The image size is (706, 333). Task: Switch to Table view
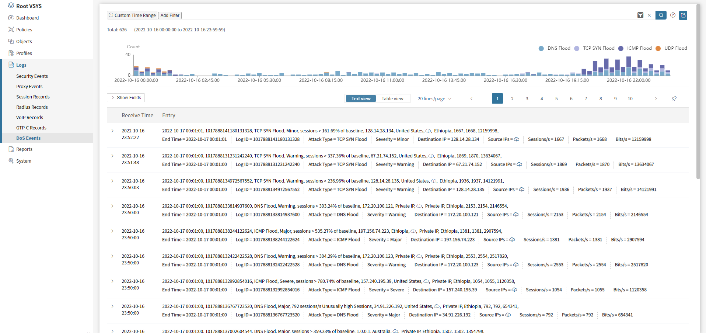(392, 98)
